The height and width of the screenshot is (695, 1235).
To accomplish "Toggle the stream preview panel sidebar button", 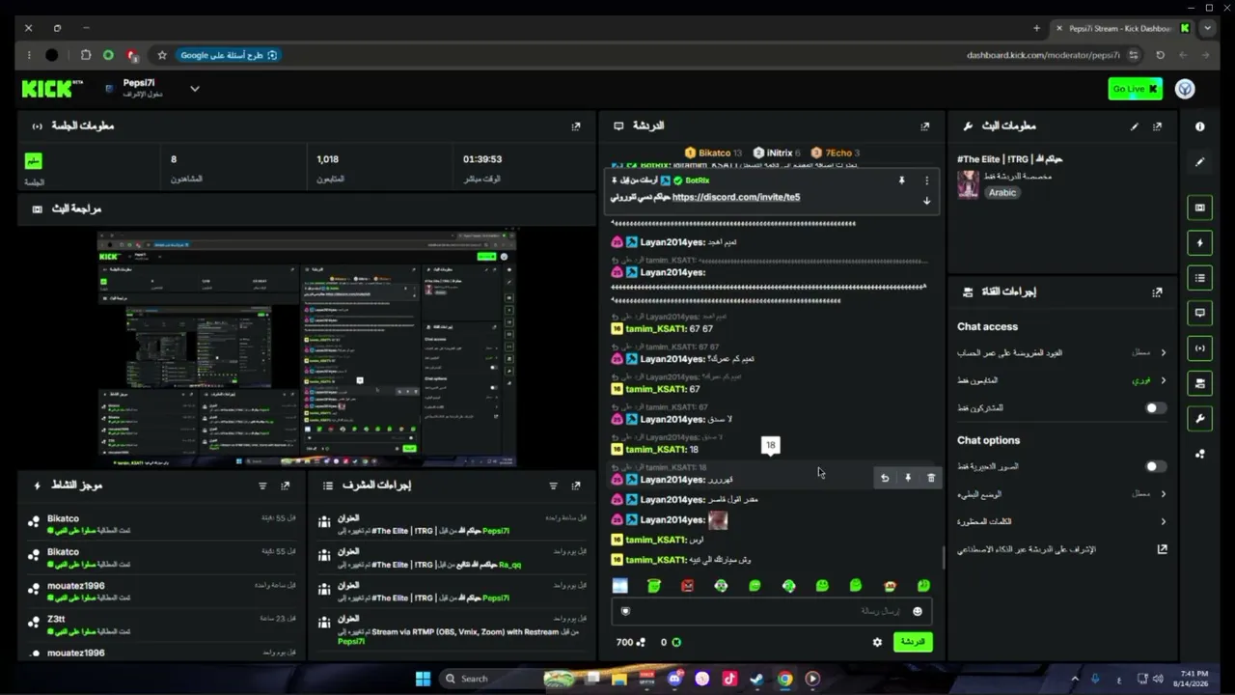I will pyautogui.click(x=1200, y=208).
